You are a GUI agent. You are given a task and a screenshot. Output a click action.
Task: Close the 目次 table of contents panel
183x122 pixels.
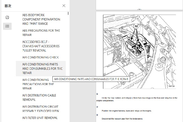[64, 6]
